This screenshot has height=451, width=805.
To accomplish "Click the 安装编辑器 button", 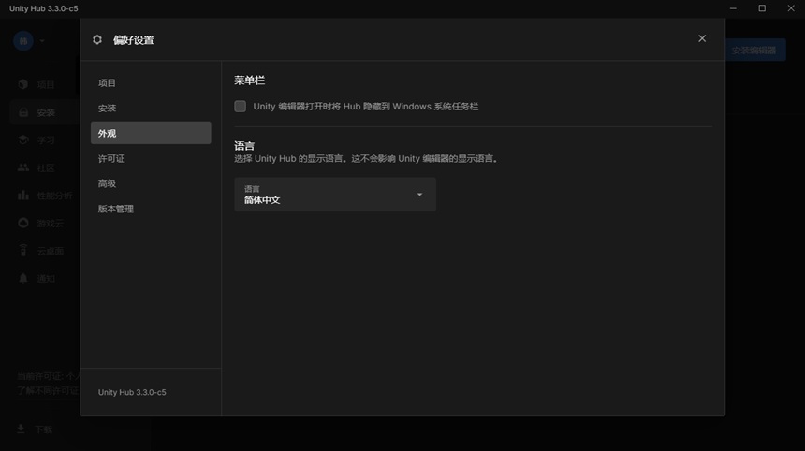I will 755,51.
